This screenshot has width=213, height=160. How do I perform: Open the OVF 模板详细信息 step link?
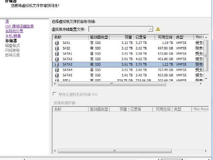coord(20,26)
